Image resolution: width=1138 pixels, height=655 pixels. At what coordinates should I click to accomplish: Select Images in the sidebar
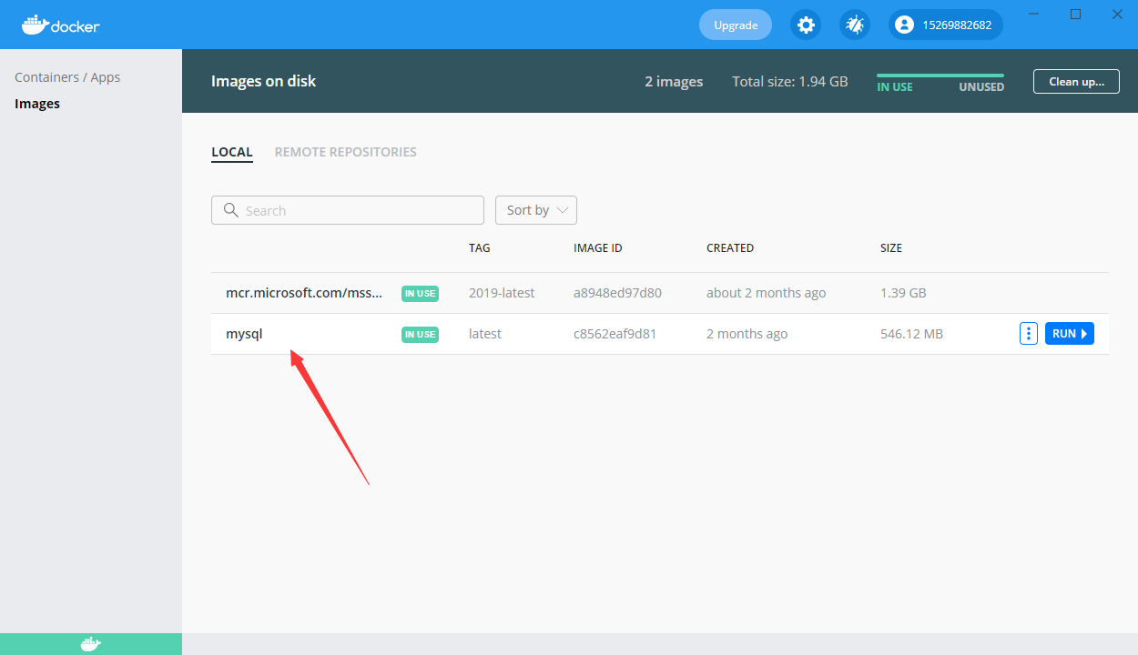[37, 104]
